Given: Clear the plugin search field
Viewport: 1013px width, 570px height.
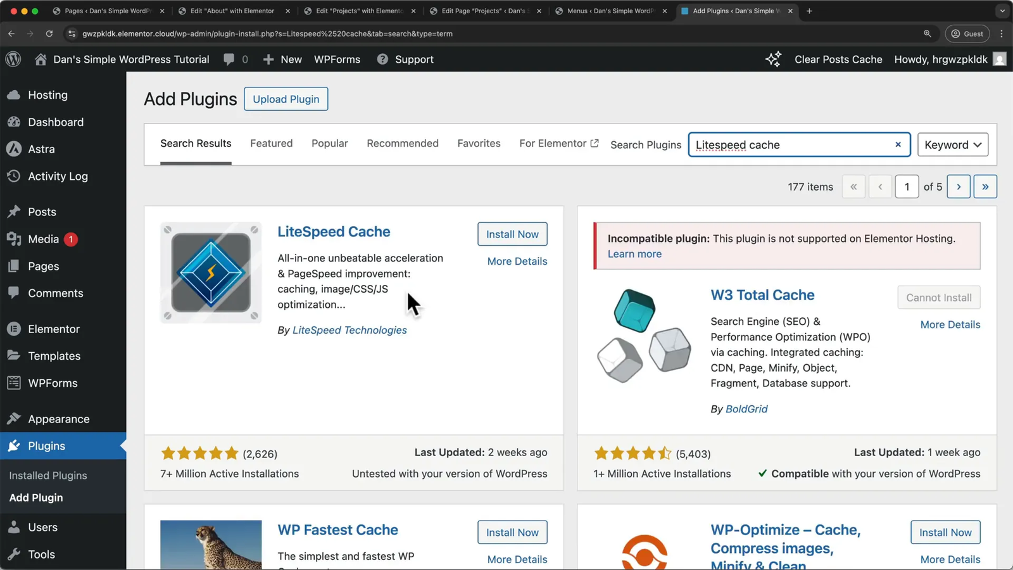Looking at the screenshot, I should (898, 144).
